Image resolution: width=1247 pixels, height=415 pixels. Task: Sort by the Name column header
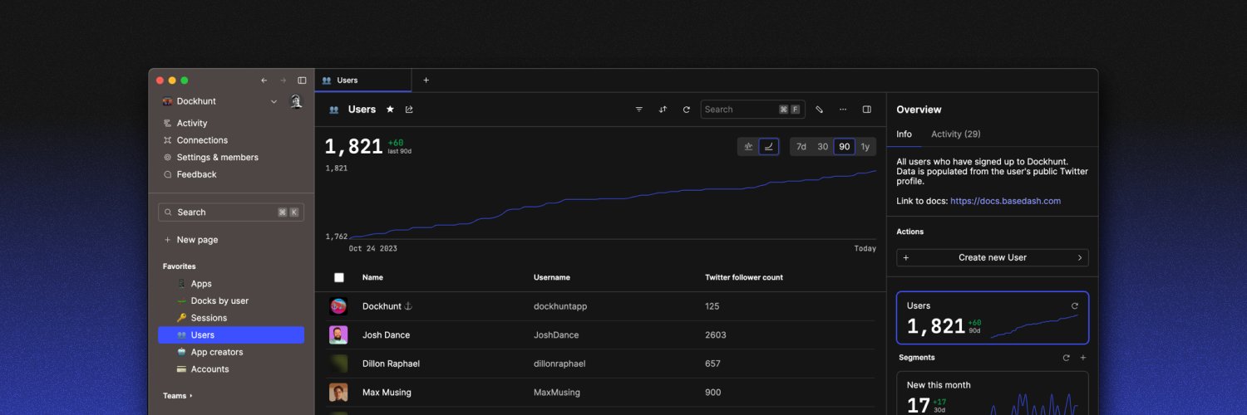(372, 278)
